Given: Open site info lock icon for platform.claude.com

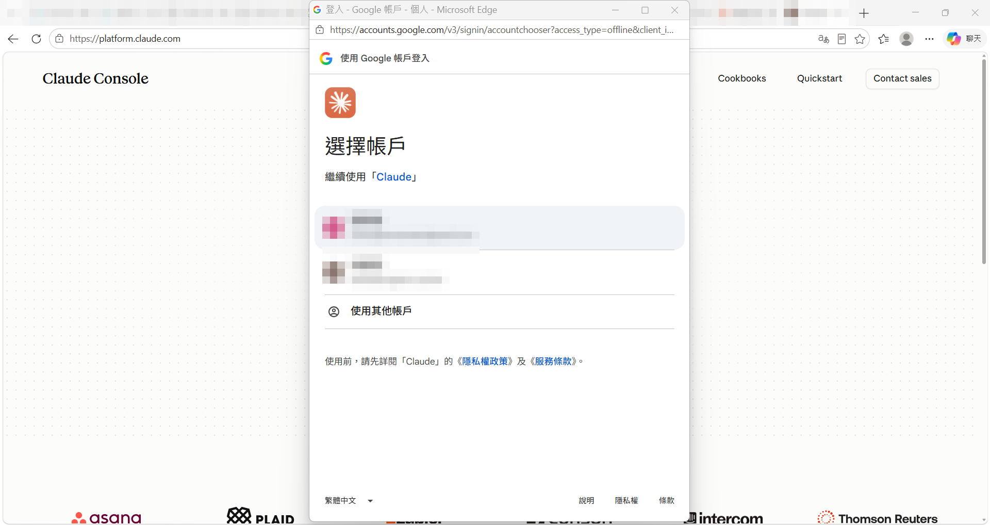Looking at the screenshot, I should coord(59,39).
